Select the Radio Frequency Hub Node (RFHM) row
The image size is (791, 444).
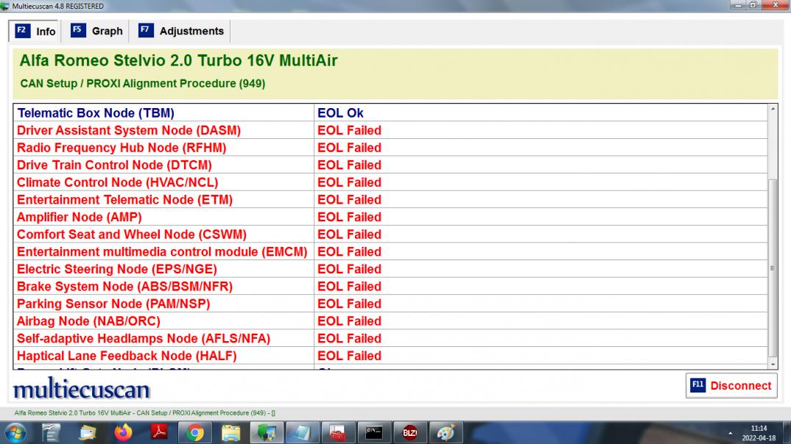tap(390, 148)
